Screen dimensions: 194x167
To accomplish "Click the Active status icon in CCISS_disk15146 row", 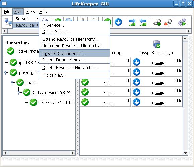I will point(85,102).
